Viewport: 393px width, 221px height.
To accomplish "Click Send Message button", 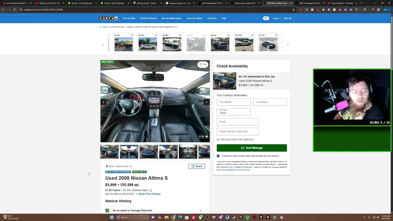I will (x=252, y=148).
